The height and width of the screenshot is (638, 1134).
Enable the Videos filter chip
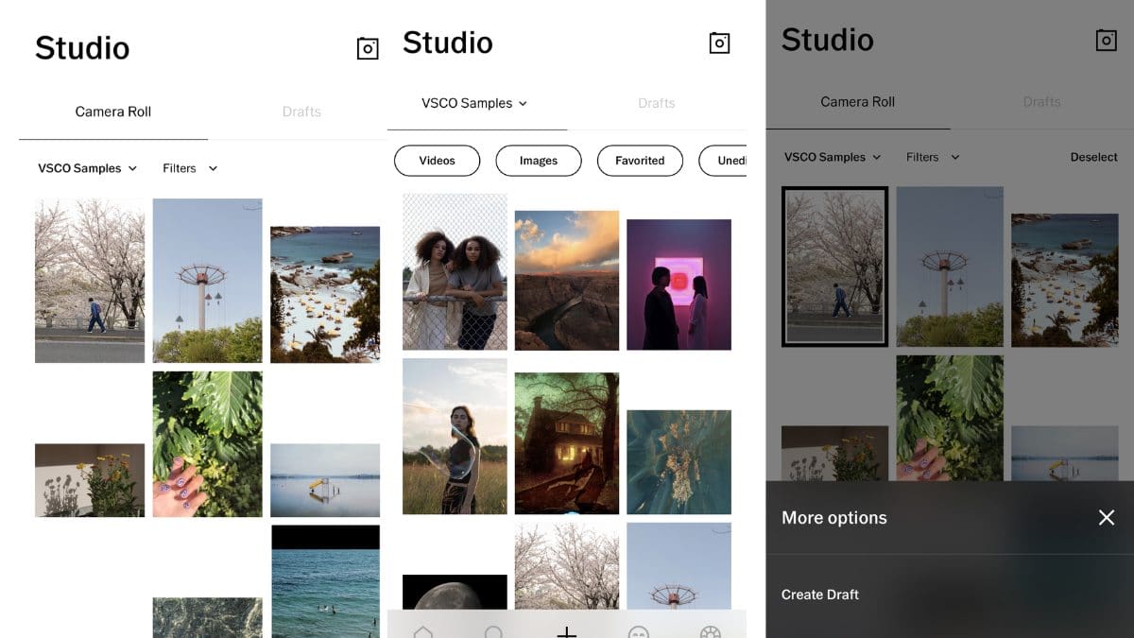click(437, 160)
